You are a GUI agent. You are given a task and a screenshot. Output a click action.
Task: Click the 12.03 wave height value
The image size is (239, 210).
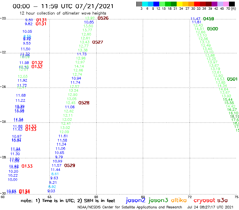pos(23,76)
